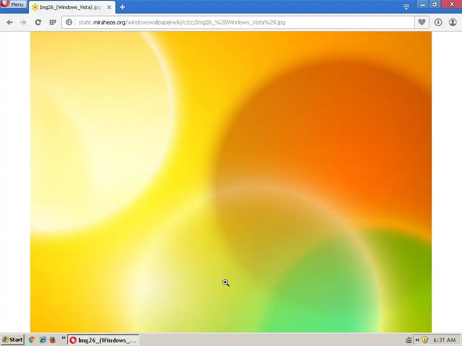Viewport: 462px width, 346px height.
Task: Show hidden tray icons chevron
Action: coord(417,340)
